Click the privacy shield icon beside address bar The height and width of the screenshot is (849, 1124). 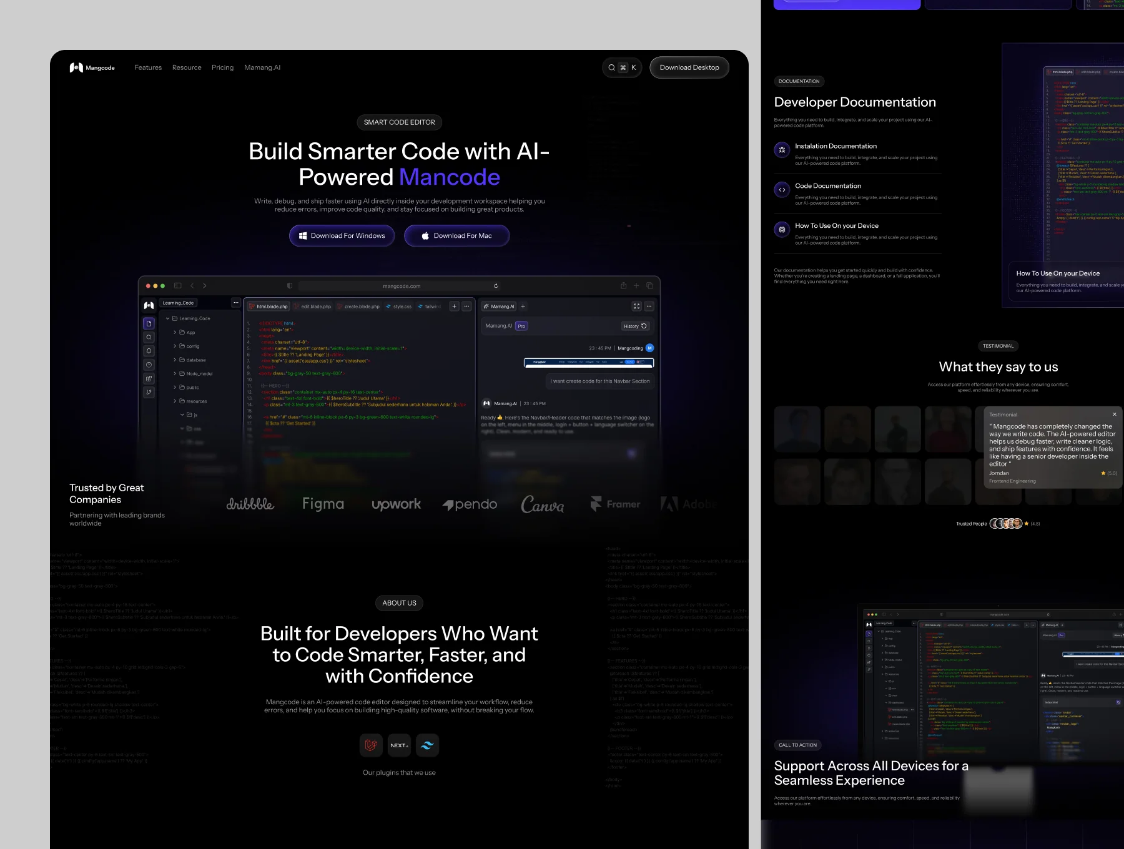[290, 285]
